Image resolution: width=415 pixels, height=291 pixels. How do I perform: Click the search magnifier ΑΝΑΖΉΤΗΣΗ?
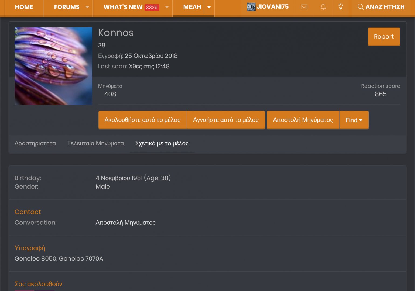click(x=381, y=7)
